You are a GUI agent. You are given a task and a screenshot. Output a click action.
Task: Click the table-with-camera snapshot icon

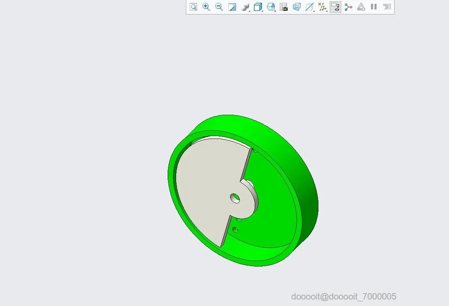[283, 7]
